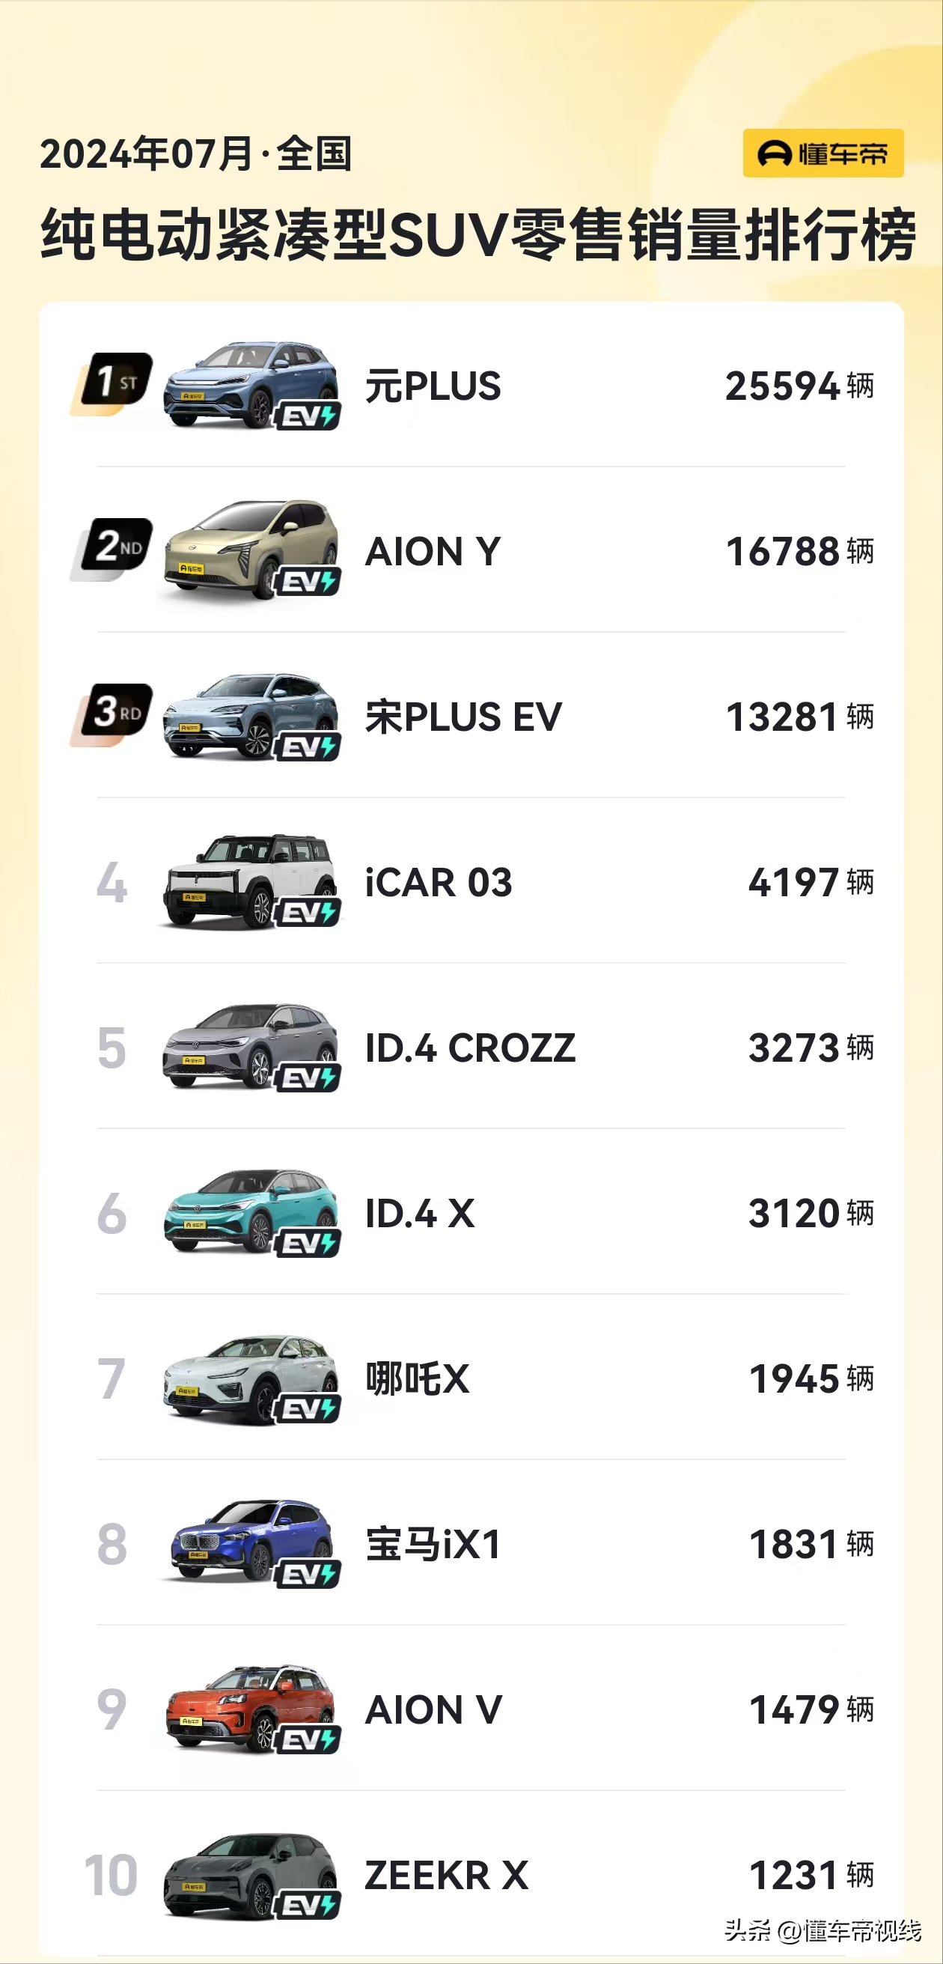Click the 宋PLUS EV model name
Screen dimensions: 943x1964
463,717
